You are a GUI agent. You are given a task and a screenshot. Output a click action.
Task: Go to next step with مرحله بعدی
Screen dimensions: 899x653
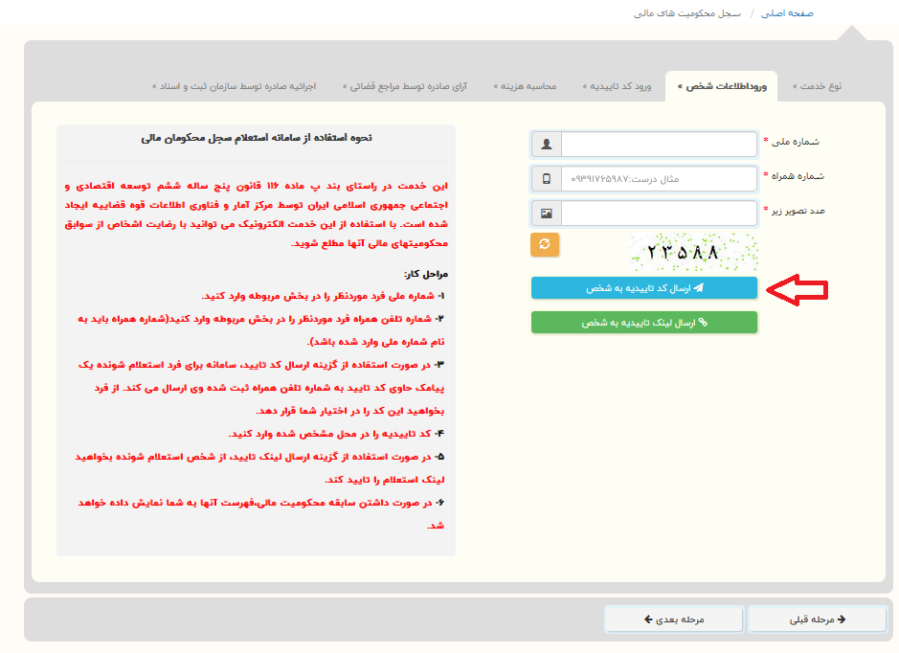pyautogui.click(x=674, y=619)
